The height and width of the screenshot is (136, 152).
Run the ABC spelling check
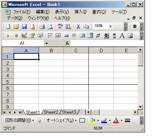coord(60,26)
